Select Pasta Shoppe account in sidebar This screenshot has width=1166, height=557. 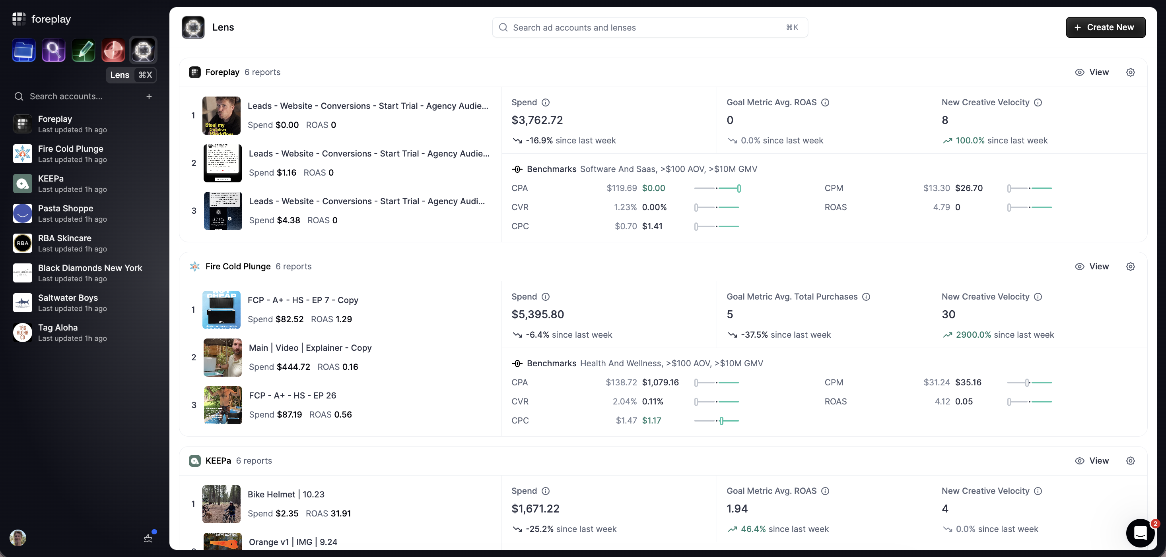click(66, 213)
